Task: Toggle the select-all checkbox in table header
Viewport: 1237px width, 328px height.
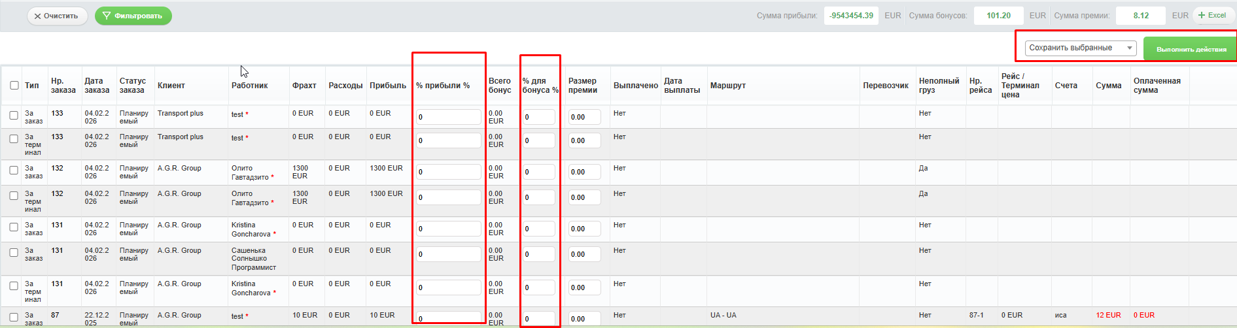Action: tap(14, 86)
